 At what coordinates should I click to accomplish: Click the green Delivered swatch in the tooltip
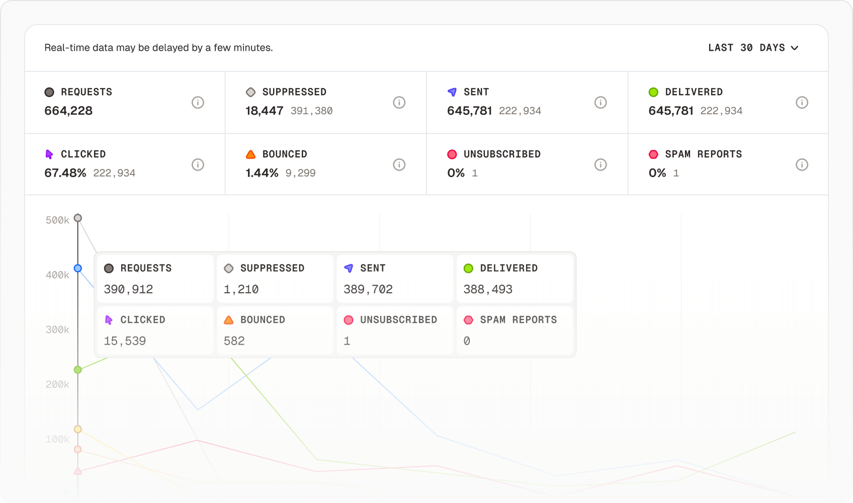(468, 268)
